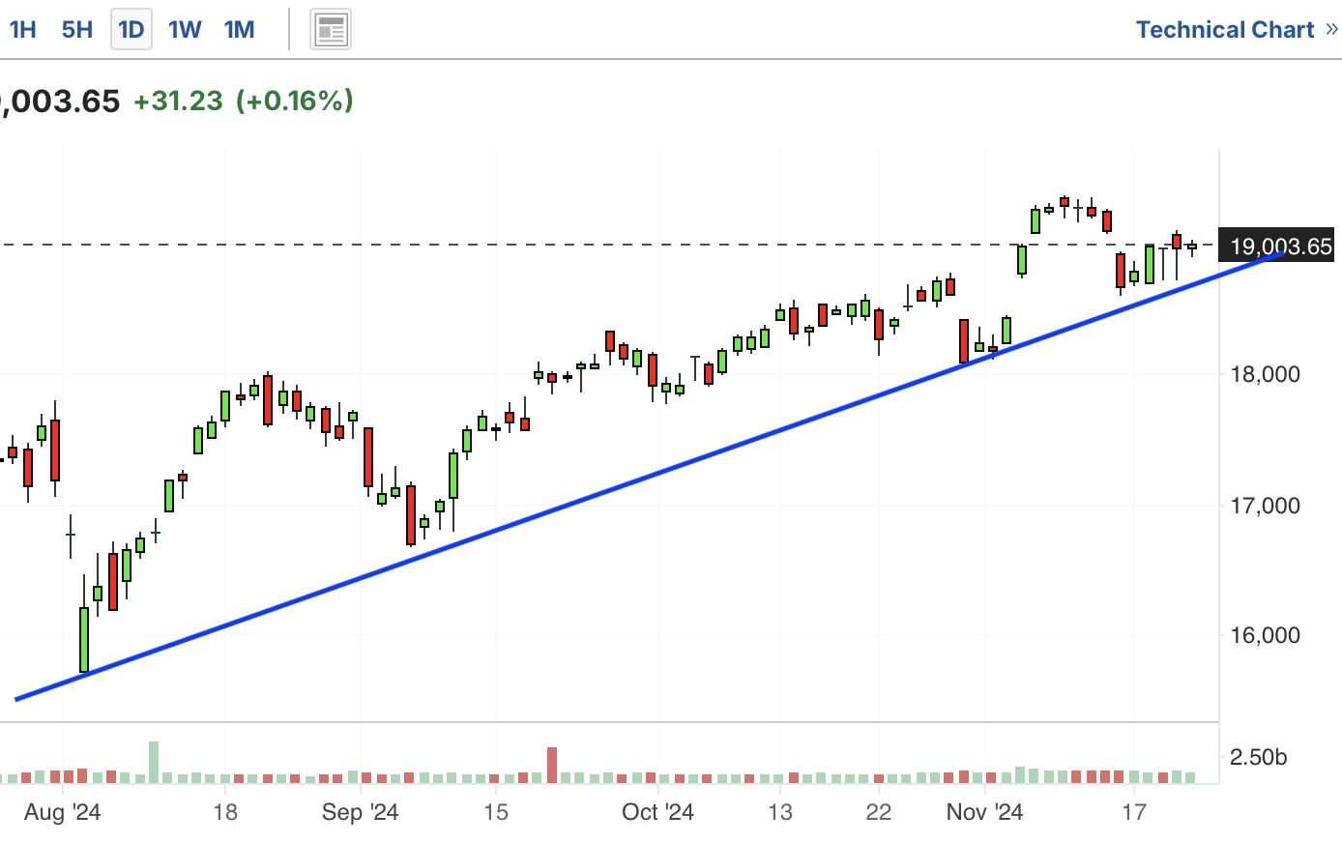Image resolution: width=1342 pixels, height=843 pixels.
Task: Click the (+0.16%) percent change
Action: [x=295, y=101]
